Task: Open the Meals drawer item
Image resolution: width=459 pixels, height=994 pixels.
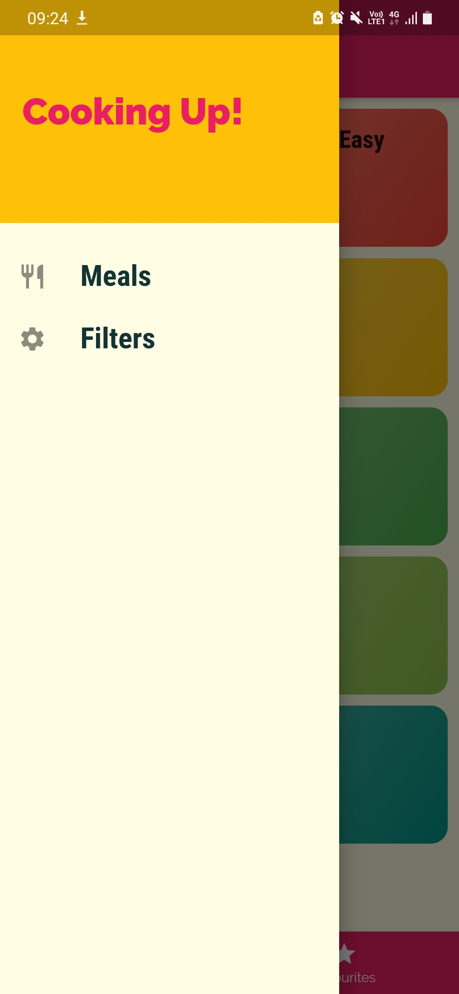Action: click(116, 276)
